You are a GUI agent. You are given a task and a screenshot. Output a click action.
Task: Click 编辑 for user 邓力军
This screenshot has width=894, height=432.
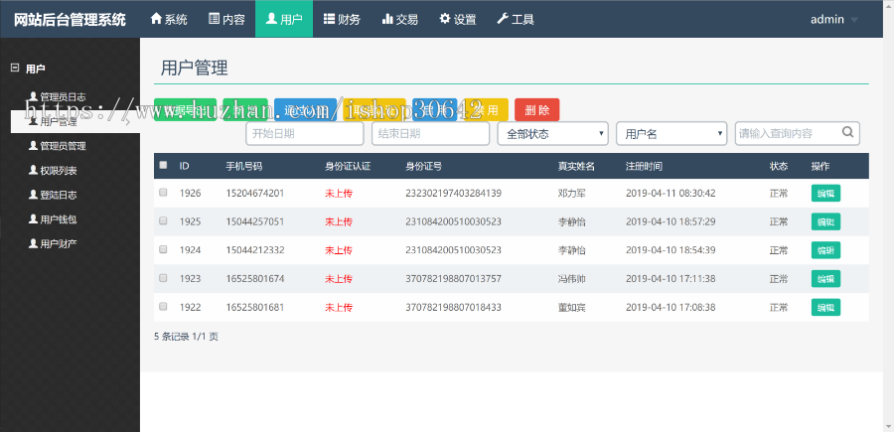click(x=825, y=193)
